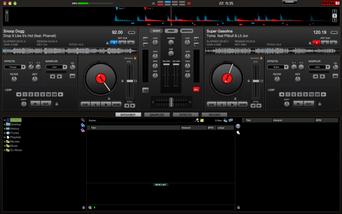Toggle the left deck PFL button
Screen dimensions: 342x214
145,90
